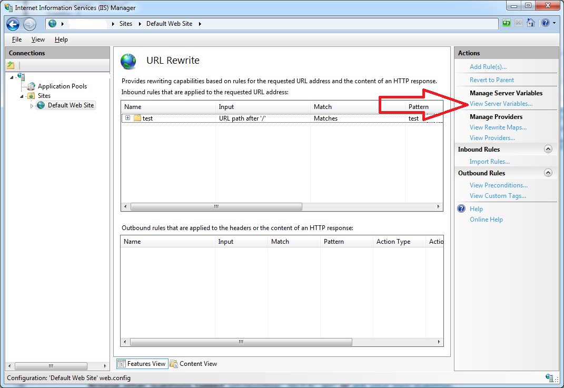Select the server node icon in tree
This screenshot has height=388, width=564.
(22, 76)
